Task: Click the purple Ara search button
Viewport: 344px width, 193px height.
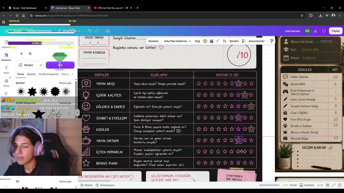Action: coord(60,65)
